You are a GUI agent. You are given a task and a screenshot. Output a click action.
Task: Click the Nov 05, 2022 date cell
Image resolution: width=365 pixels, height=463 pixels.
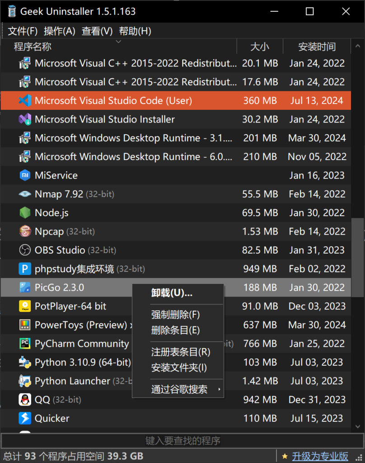pos(317,156)
